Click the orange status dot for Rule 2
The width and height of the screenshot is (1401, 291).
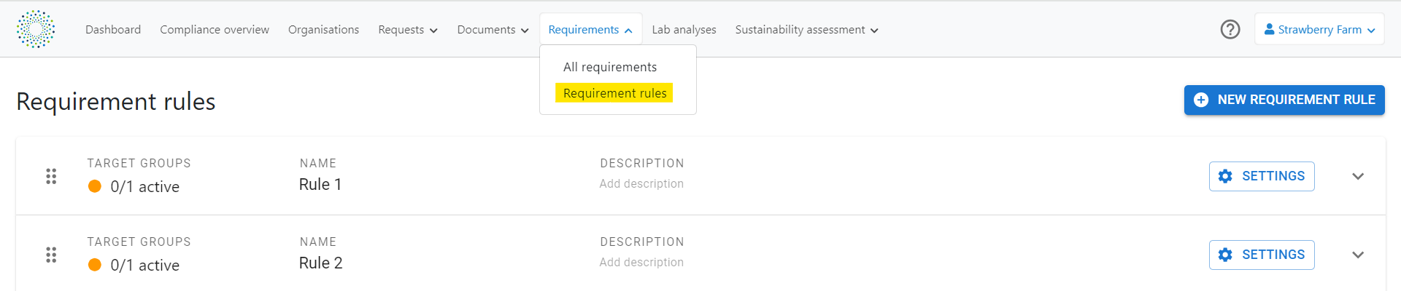click(x=95, y=265)
